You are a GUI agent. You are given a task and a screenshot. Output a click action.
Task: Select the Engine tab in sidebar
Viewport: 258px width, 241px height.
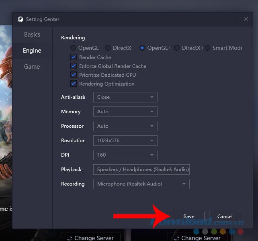(x=32, y=51)
